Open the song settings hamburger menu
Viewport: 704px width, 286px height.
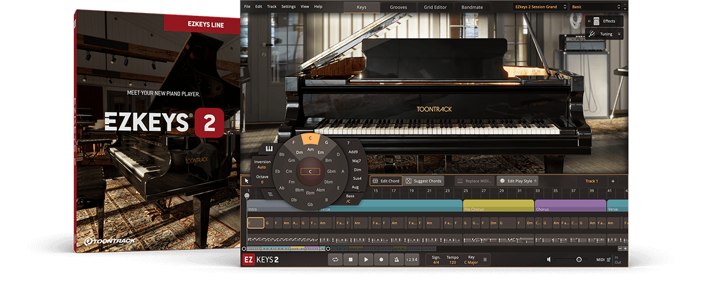485,259
